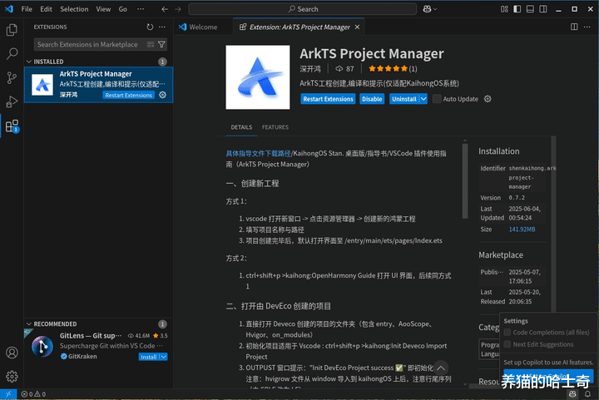This screenshot has height=400, width=599.
Task: Open Run and Debug view
Action: (12, 102)
